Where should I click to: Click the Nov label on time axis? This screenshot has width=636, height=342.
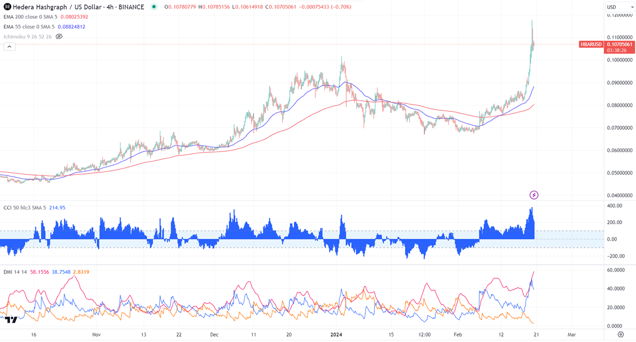click(96, 335)
